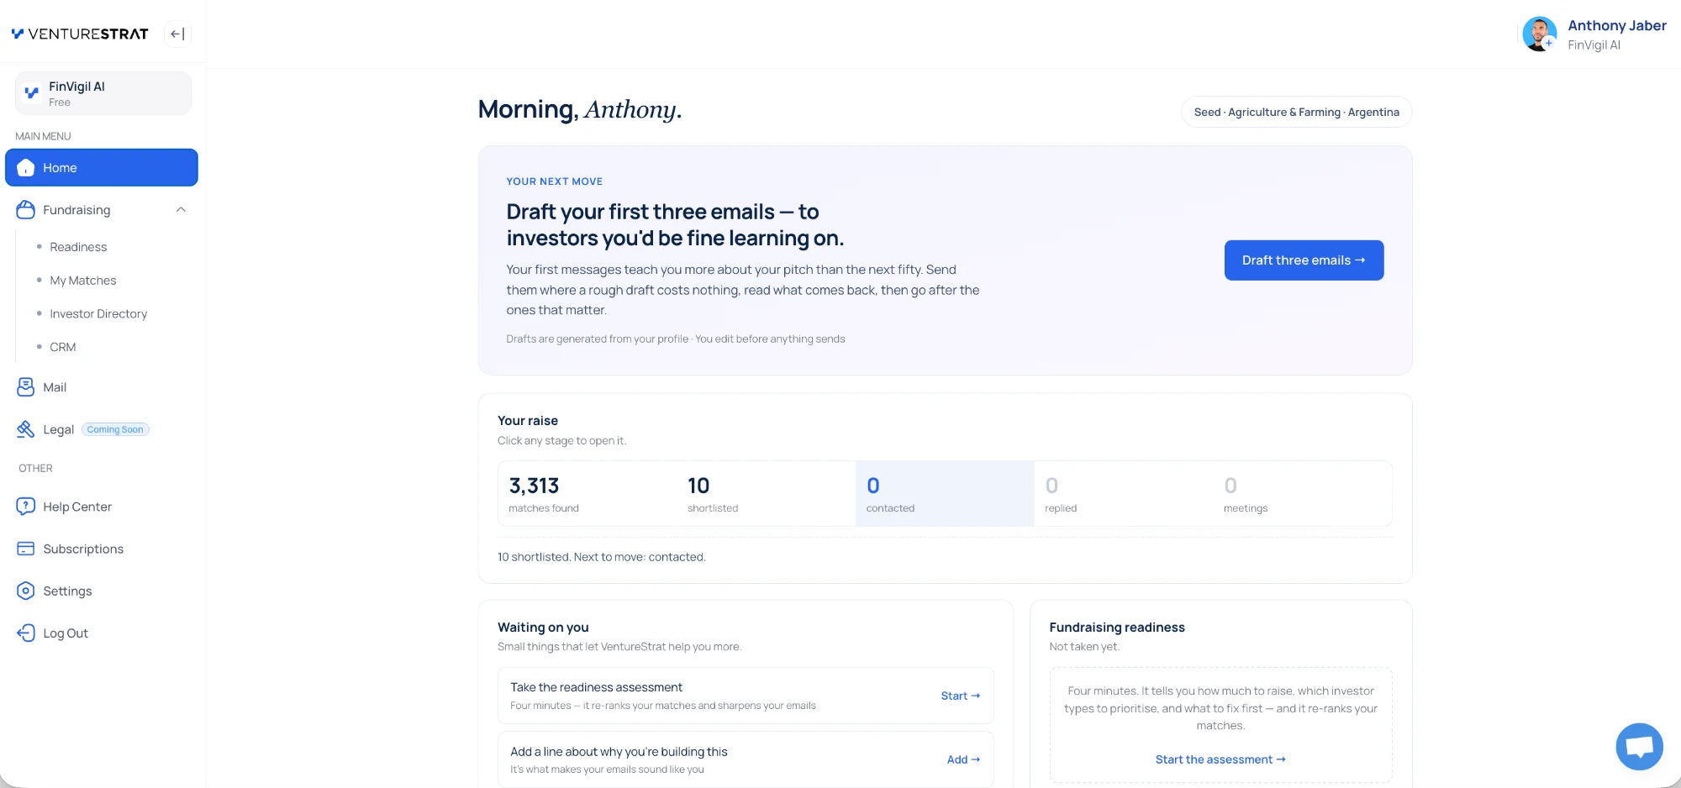Open the 10 shortlisted stage

coord(766,494)
